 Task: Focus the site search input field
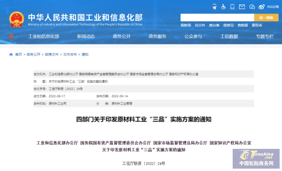click(x=217, y=17)
